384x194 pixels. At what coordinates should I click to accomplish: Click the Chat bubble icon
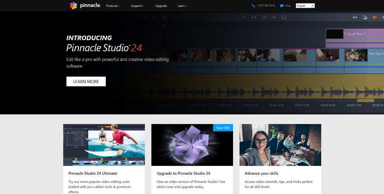click(282, 6)
